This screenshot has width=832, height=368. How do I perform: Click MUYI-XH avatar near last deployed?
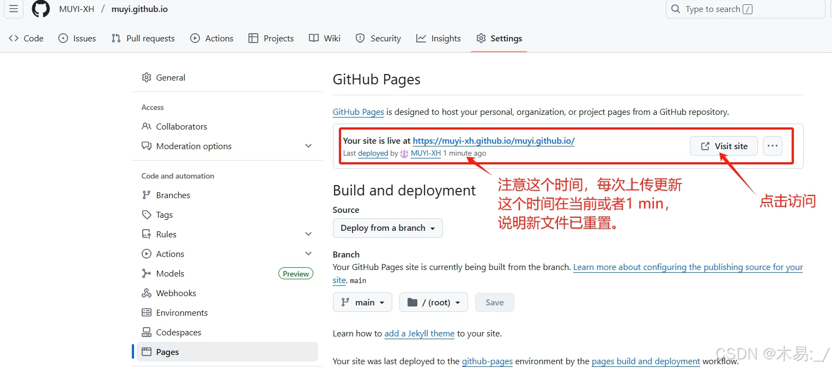[x=404, y=154]
